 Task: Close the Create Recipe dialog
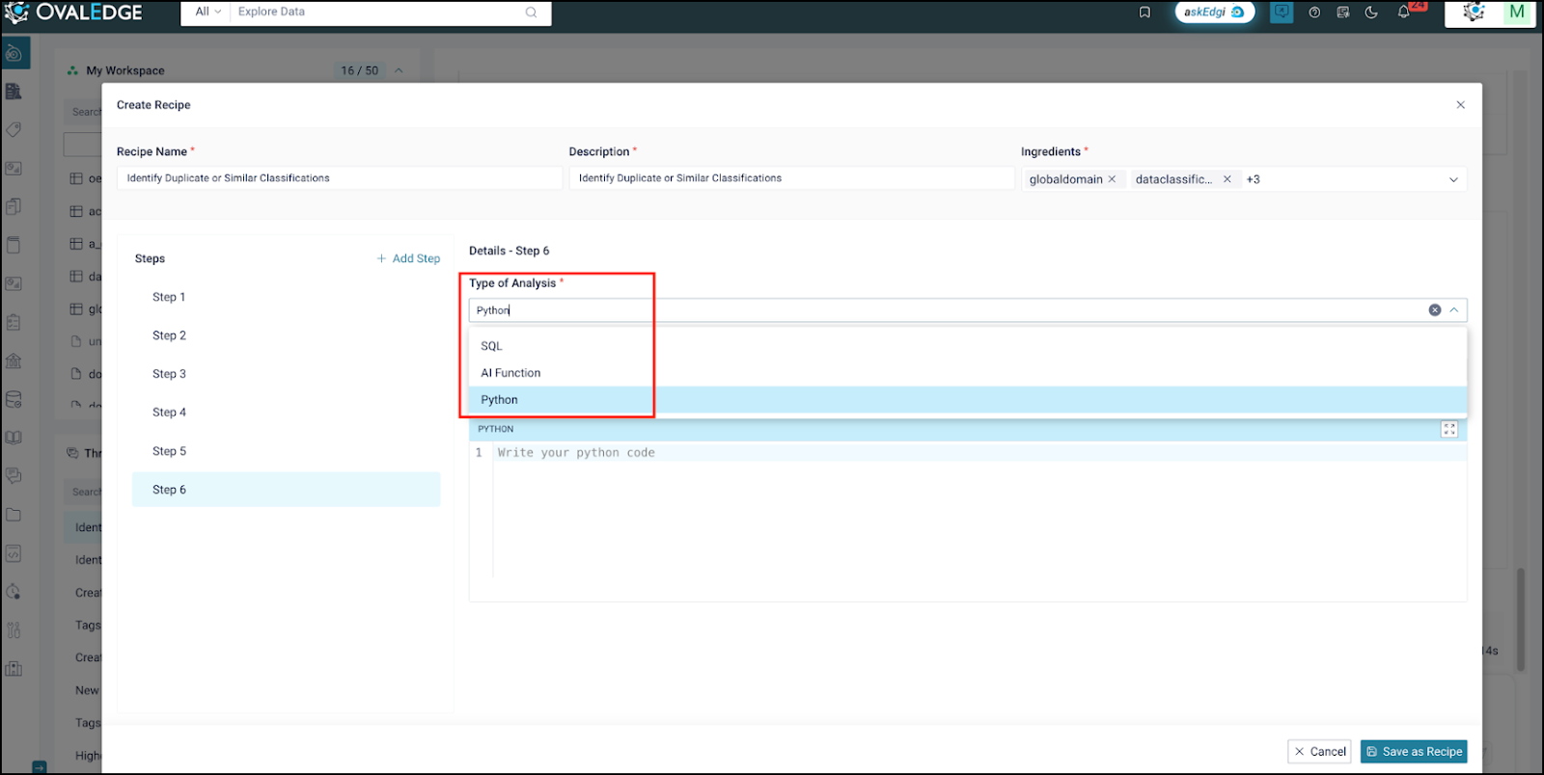coord(1460,105)
